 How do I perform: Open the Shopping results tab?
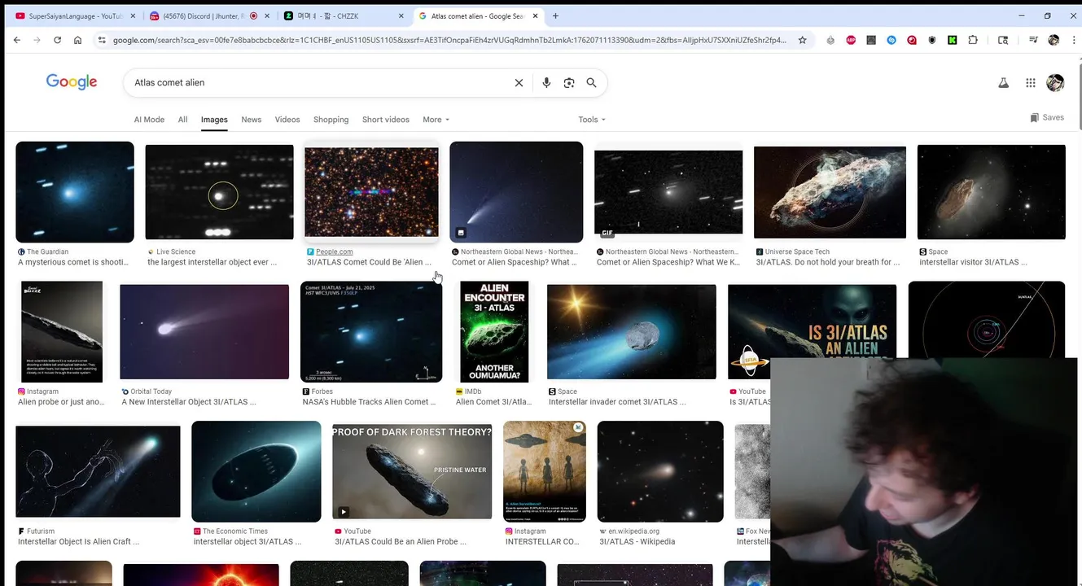coord(331,120)
